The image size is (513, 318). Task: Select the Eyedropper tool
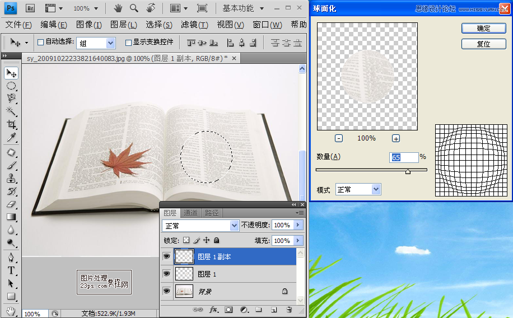pyautogui.click(x=11, y=137)
